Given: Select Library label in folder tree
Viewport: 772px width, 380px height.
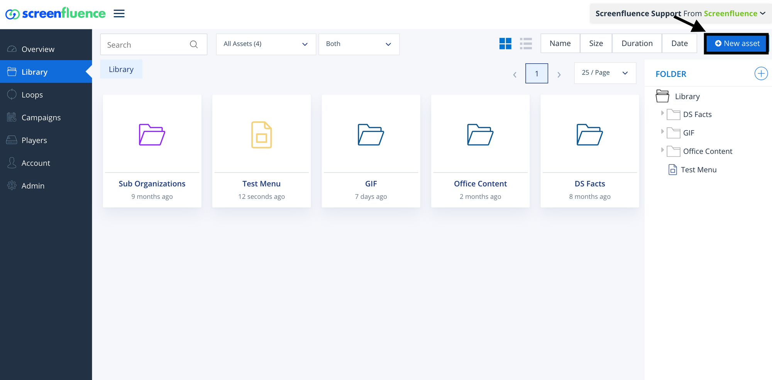Looking at the screenshot, I should point(687,97).
